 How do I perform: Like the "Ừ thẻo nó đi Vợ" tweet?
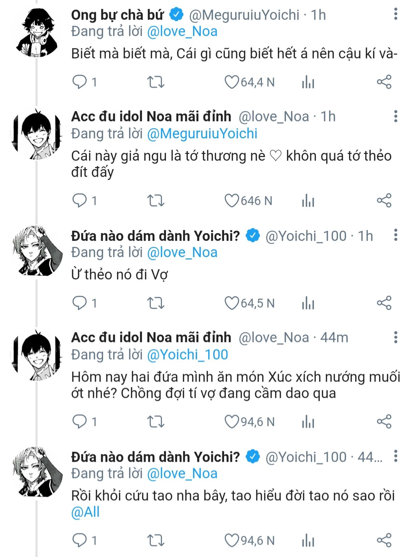coord(232,303)
